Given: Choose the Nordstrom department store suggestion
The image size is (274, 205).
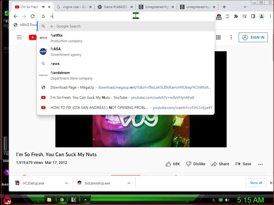Looking at the screenshot, I should [126, 75].
